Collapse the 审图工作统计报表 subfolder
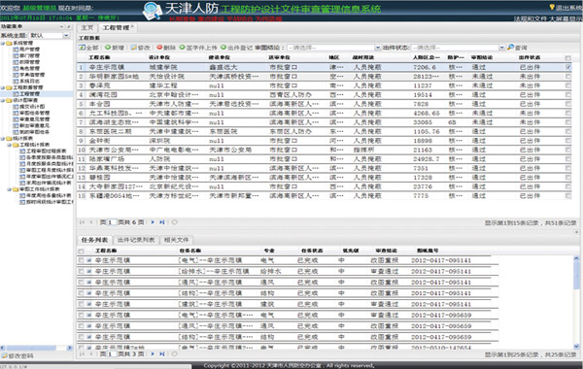 pos(9,189)
